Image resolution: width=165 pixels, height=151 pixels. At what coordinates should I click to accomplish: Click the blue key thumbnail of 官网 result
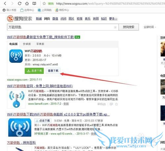(16, 99)
